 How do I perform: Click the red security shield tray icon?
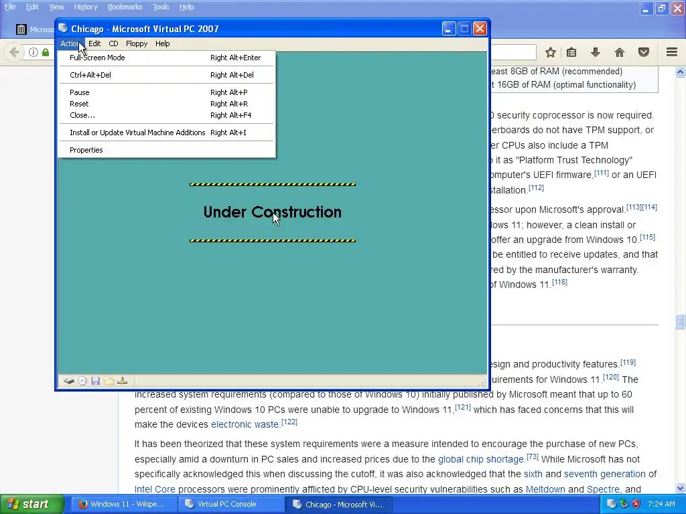[x=636, y=504]
